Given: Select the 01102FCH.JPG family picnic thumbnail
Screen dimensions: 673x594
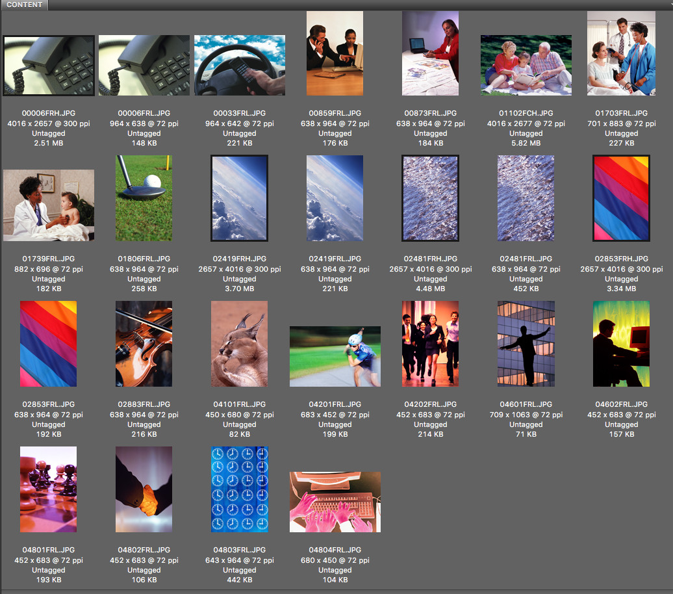Looking at the screenshot, I should point(526,65).
